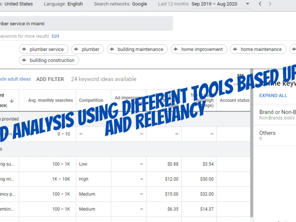The image size is (296, 222).
Task: Click the vertical table scrollbar
Action: [252, 143]
